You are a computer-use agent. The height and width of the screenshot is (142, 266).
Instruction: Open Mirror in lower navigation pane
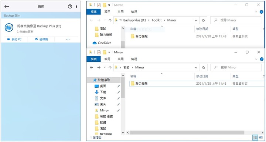point(102,110)
